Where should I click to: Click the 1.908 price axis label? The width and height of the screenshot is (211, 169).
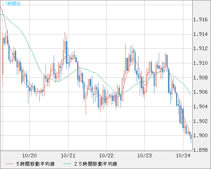coord(200,78)
